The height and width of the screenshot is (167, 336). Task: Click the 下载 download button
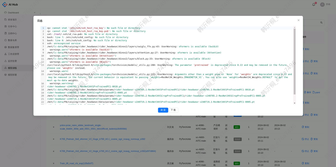173,110
